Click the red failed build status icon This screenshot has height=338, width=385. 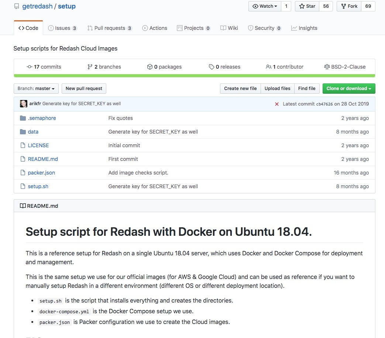[x=277, y=104]
